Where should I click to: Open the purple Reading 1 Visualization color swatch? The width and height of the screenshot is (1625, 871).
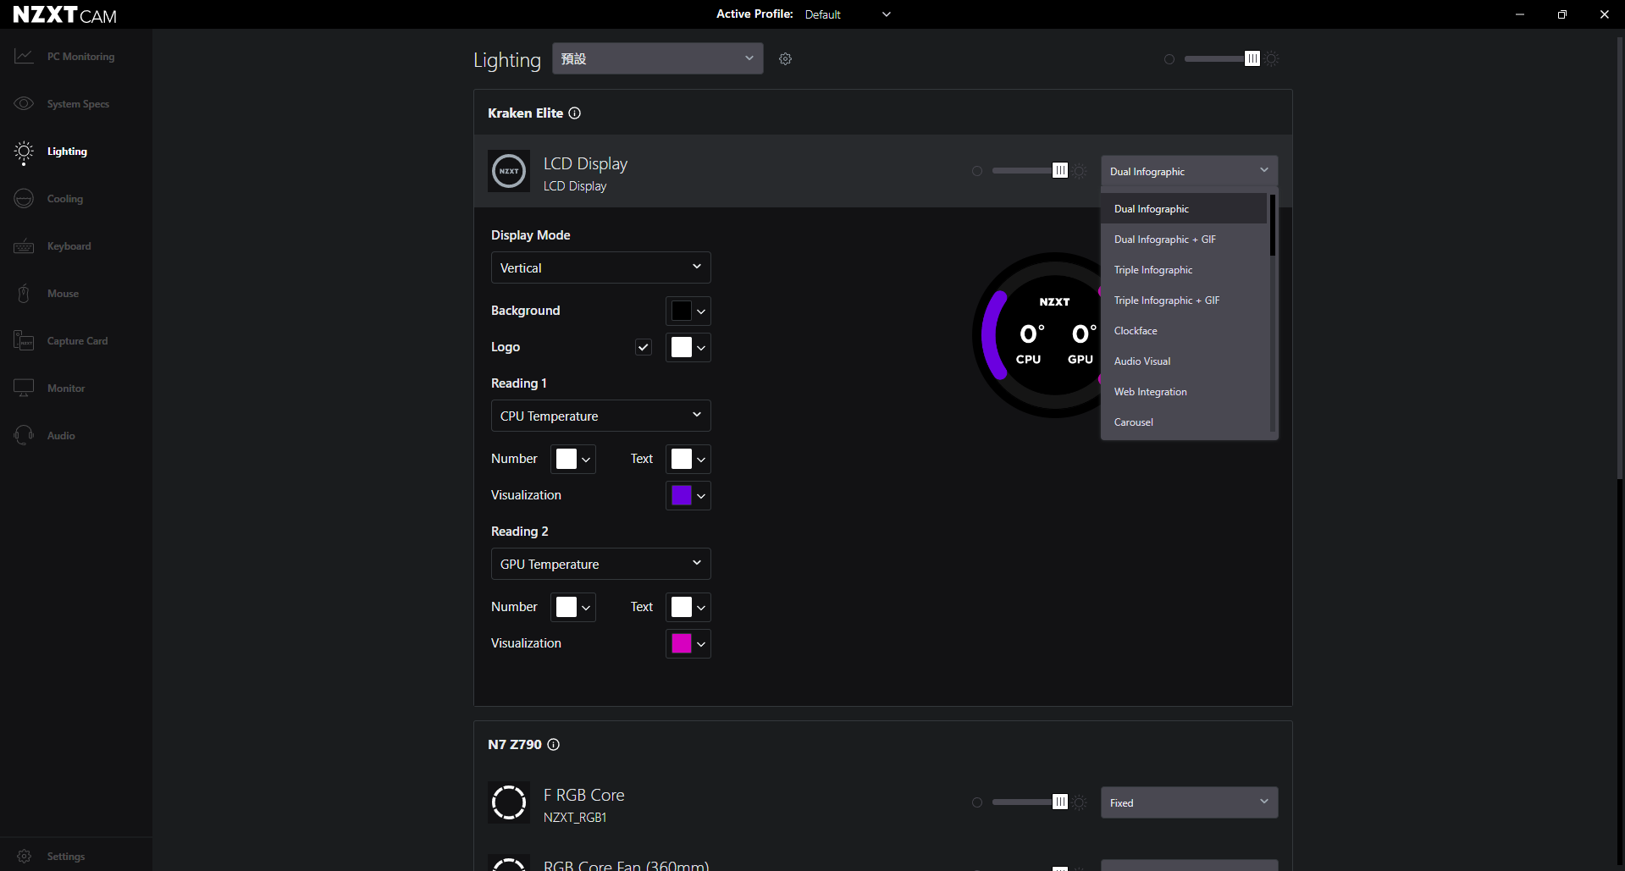688,495
